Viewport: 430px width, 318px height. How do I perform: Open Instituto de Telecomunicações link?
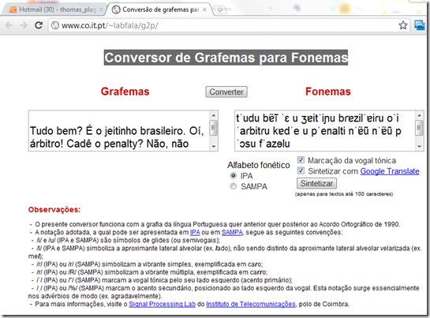pyautogui.click(x=251, y=304)
